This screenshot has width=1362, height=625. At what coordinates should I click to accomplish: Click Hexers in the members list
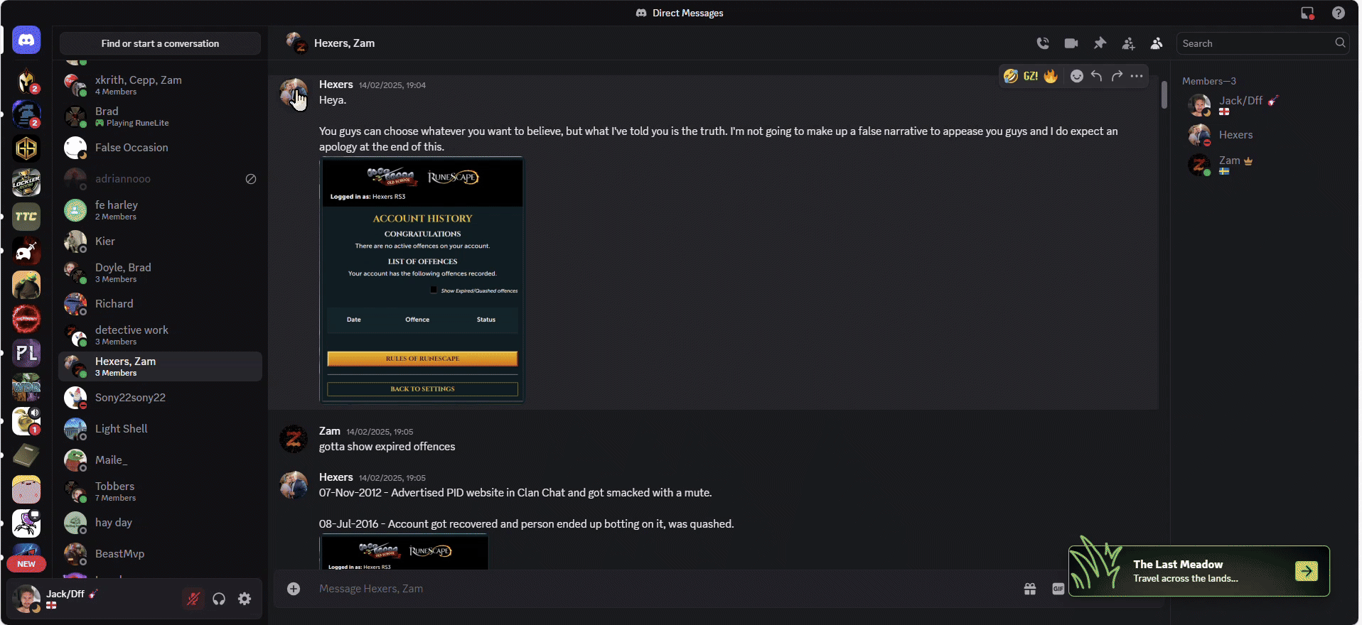1264,135
